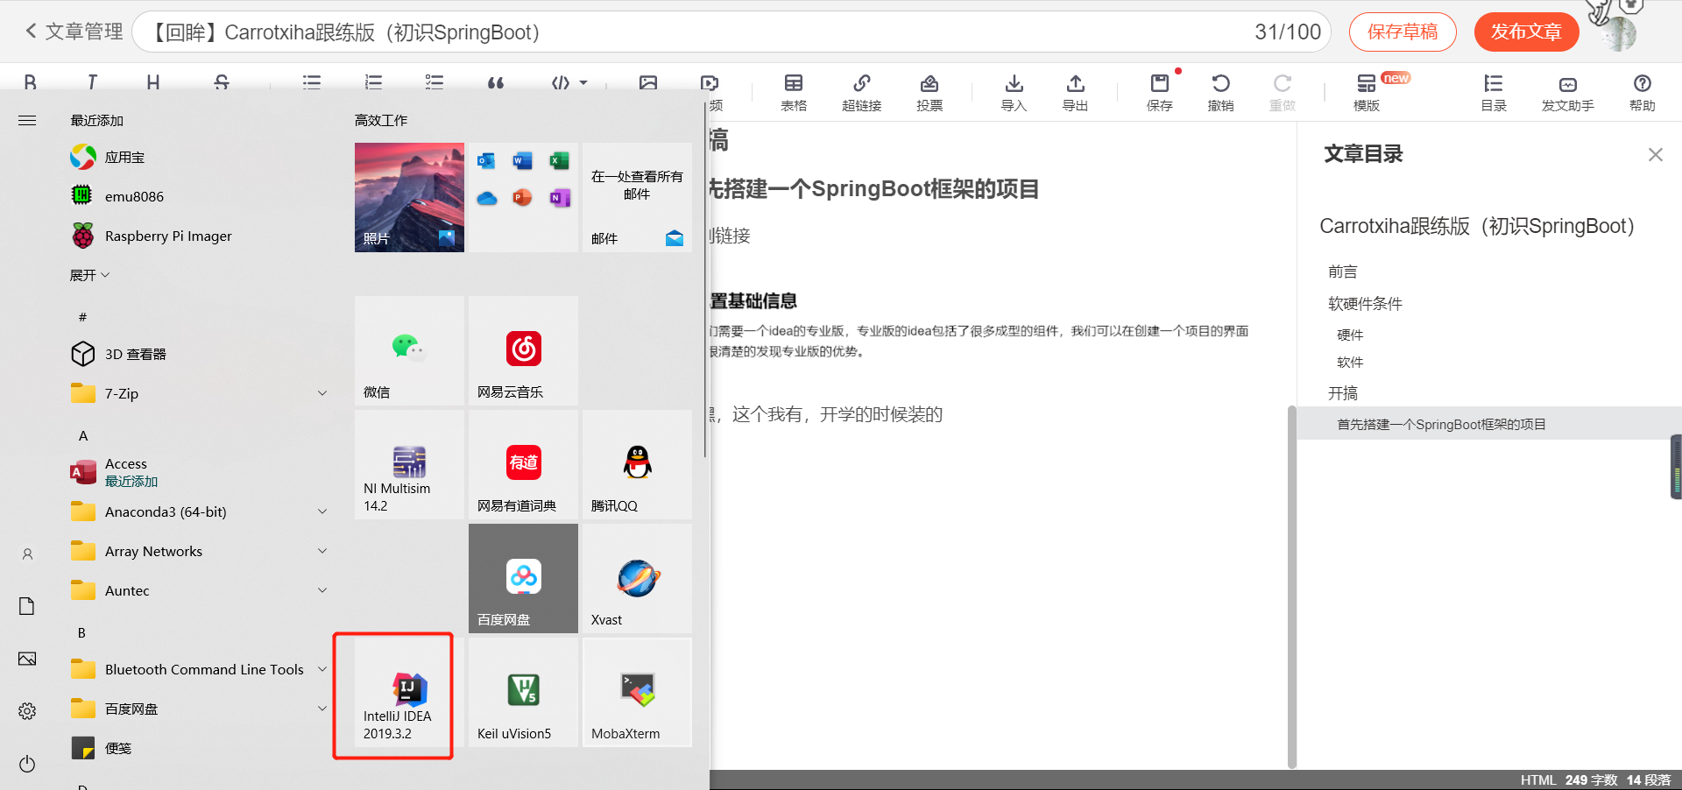This screenshot has width=1682, height=790.
Task: Click the editor vertical scrollbar
Action: [1292, 587]
